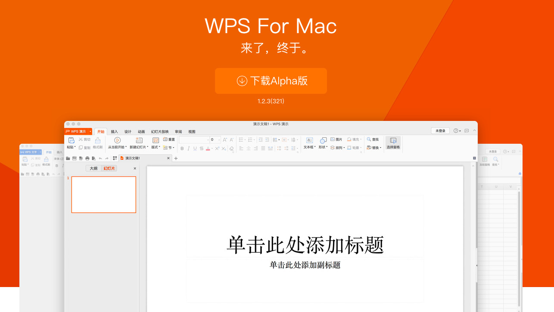554x312 pixels.
Task: Open the Fill (填充) dropdown
Action: [353, 139]
